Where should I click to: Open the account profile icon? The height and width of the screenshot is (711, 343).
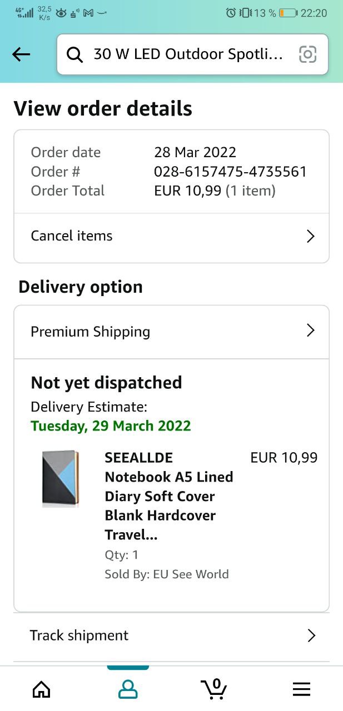pyautogui.click(x=128, y=689)
